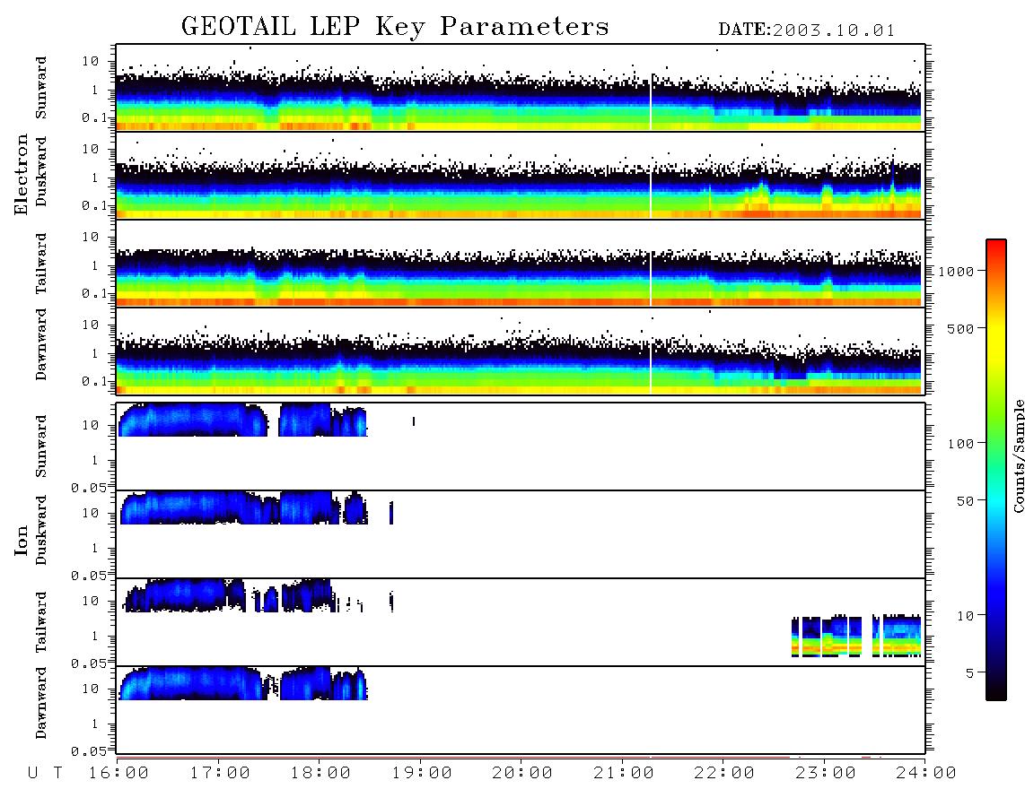Viewport: 1025px width, 789px height.
Task: Click the '17:00' time tick label
Action: click(220, 774)
